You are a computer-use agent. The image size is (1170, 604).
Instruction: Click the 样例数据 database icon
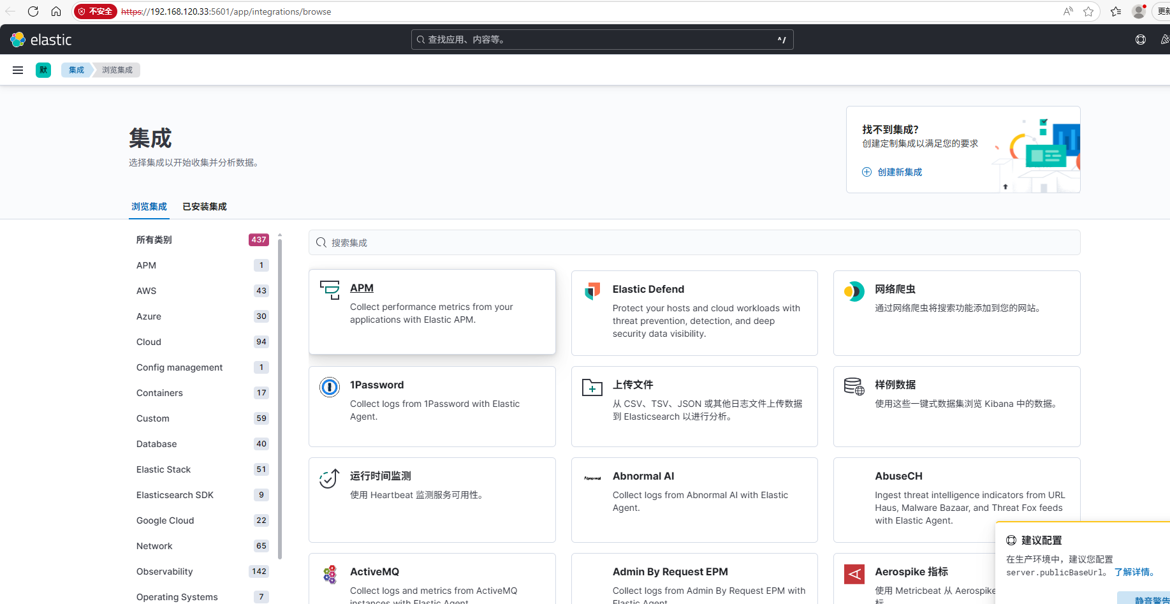[x=854, y=387]
